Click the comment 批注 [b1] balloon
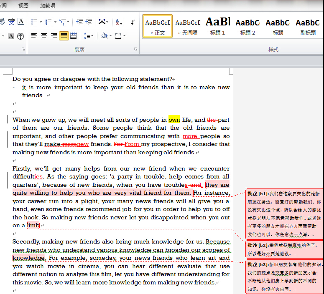Screen dimensions: 324x294 284,214
